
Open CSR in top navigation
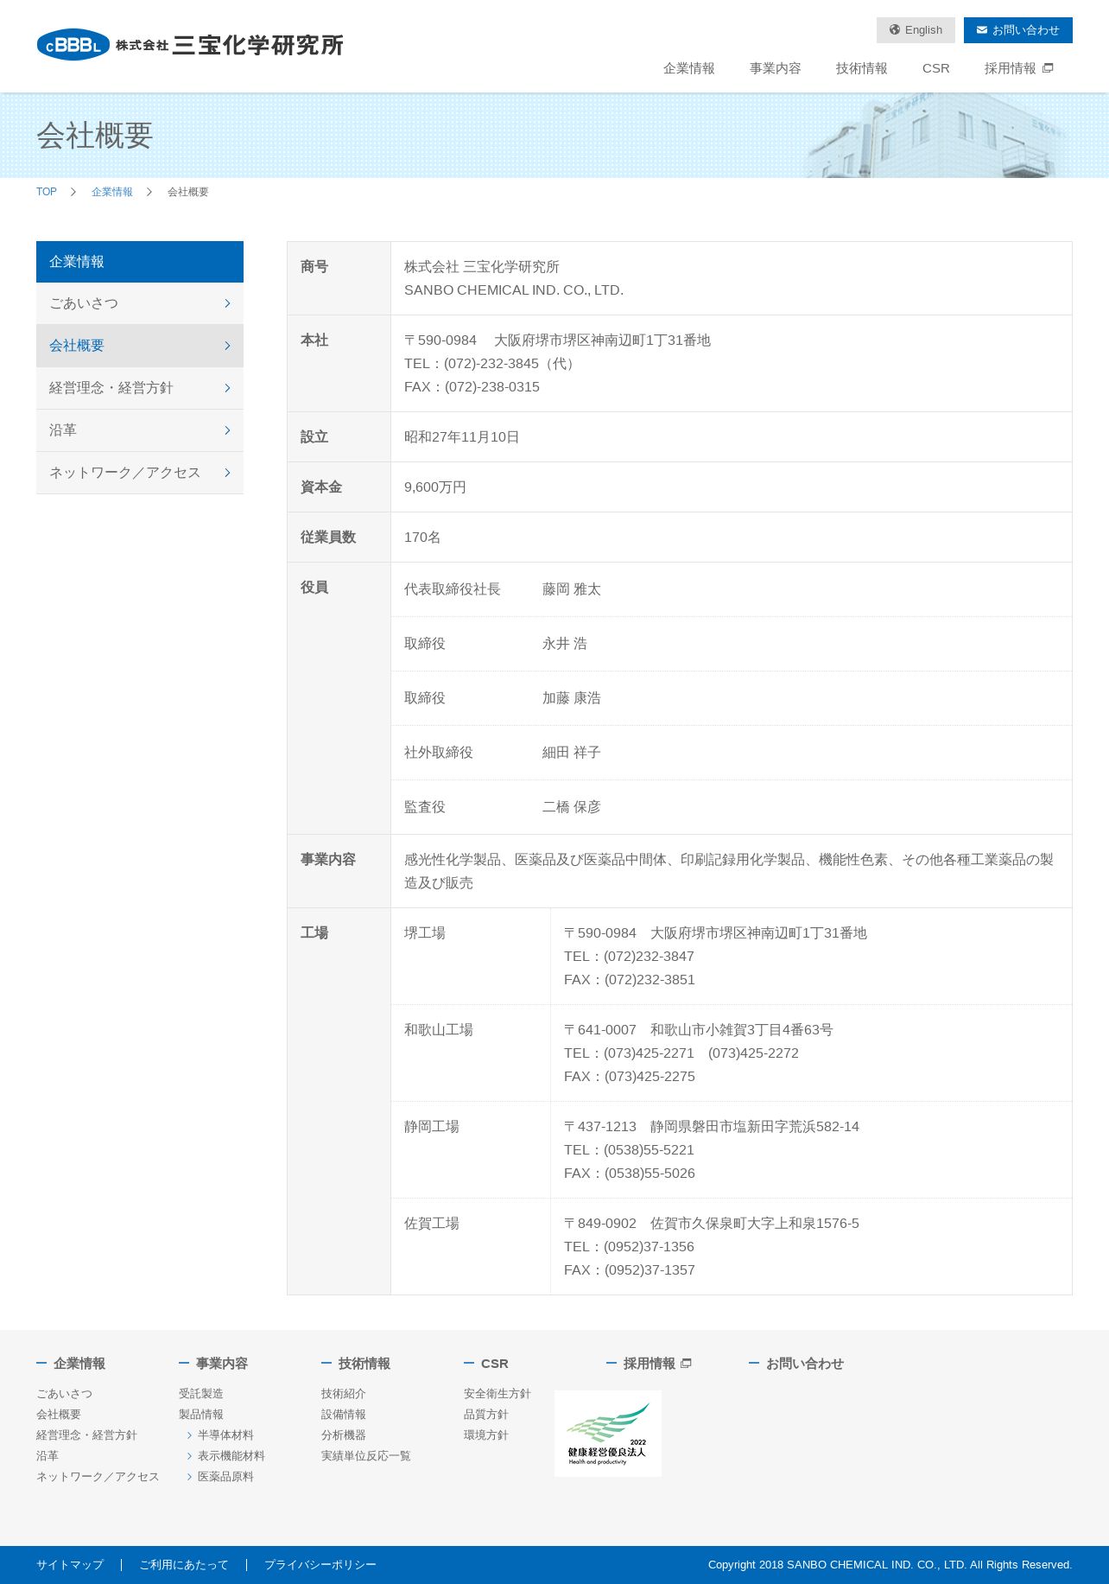point(936,68)
